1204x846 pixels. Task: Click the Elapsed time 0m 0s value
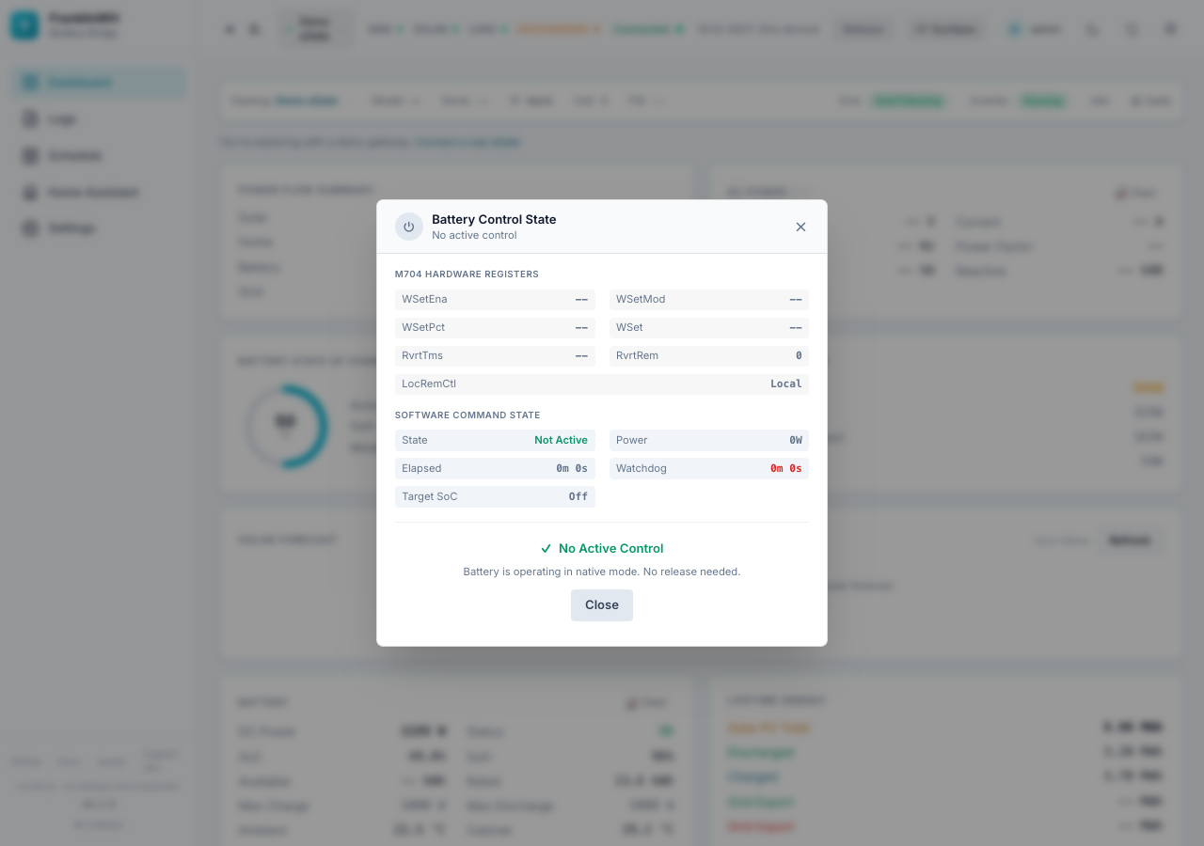(x=572, y=468)
